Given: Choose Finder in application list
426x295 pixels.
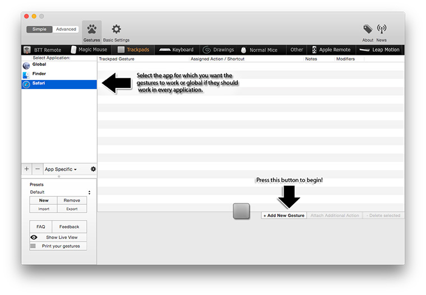Looking at the screenshot, I should tap(59, 74).
